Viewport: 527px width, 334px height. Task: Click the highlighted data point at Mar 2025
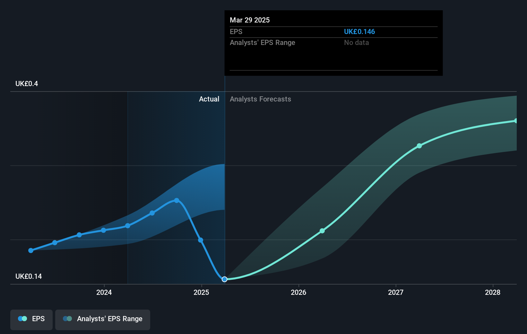tap(224, 279)
